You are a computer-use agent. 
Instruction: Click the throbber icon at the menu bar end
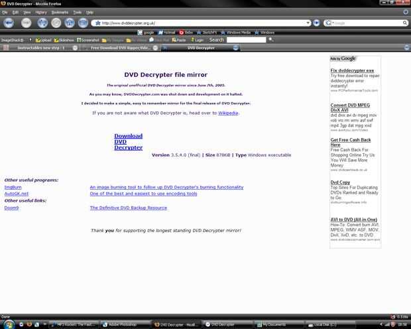tap(406, 12)
